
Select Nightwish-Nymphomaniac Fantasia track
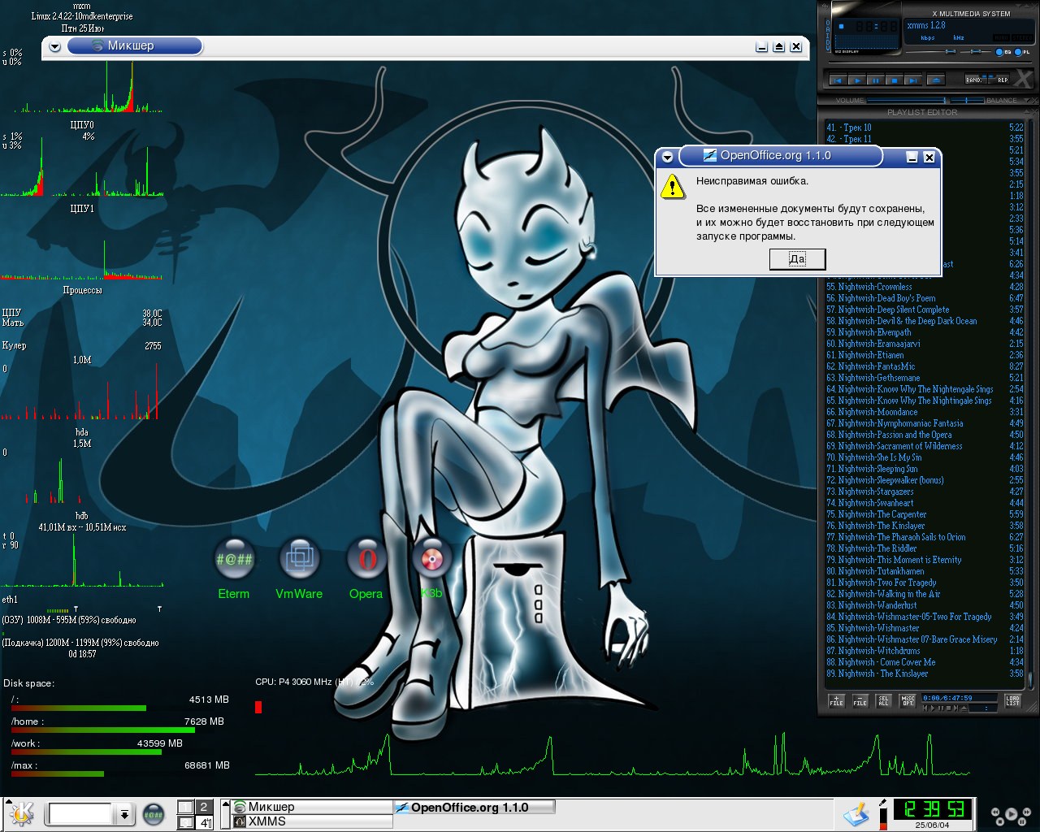[925, 423]
